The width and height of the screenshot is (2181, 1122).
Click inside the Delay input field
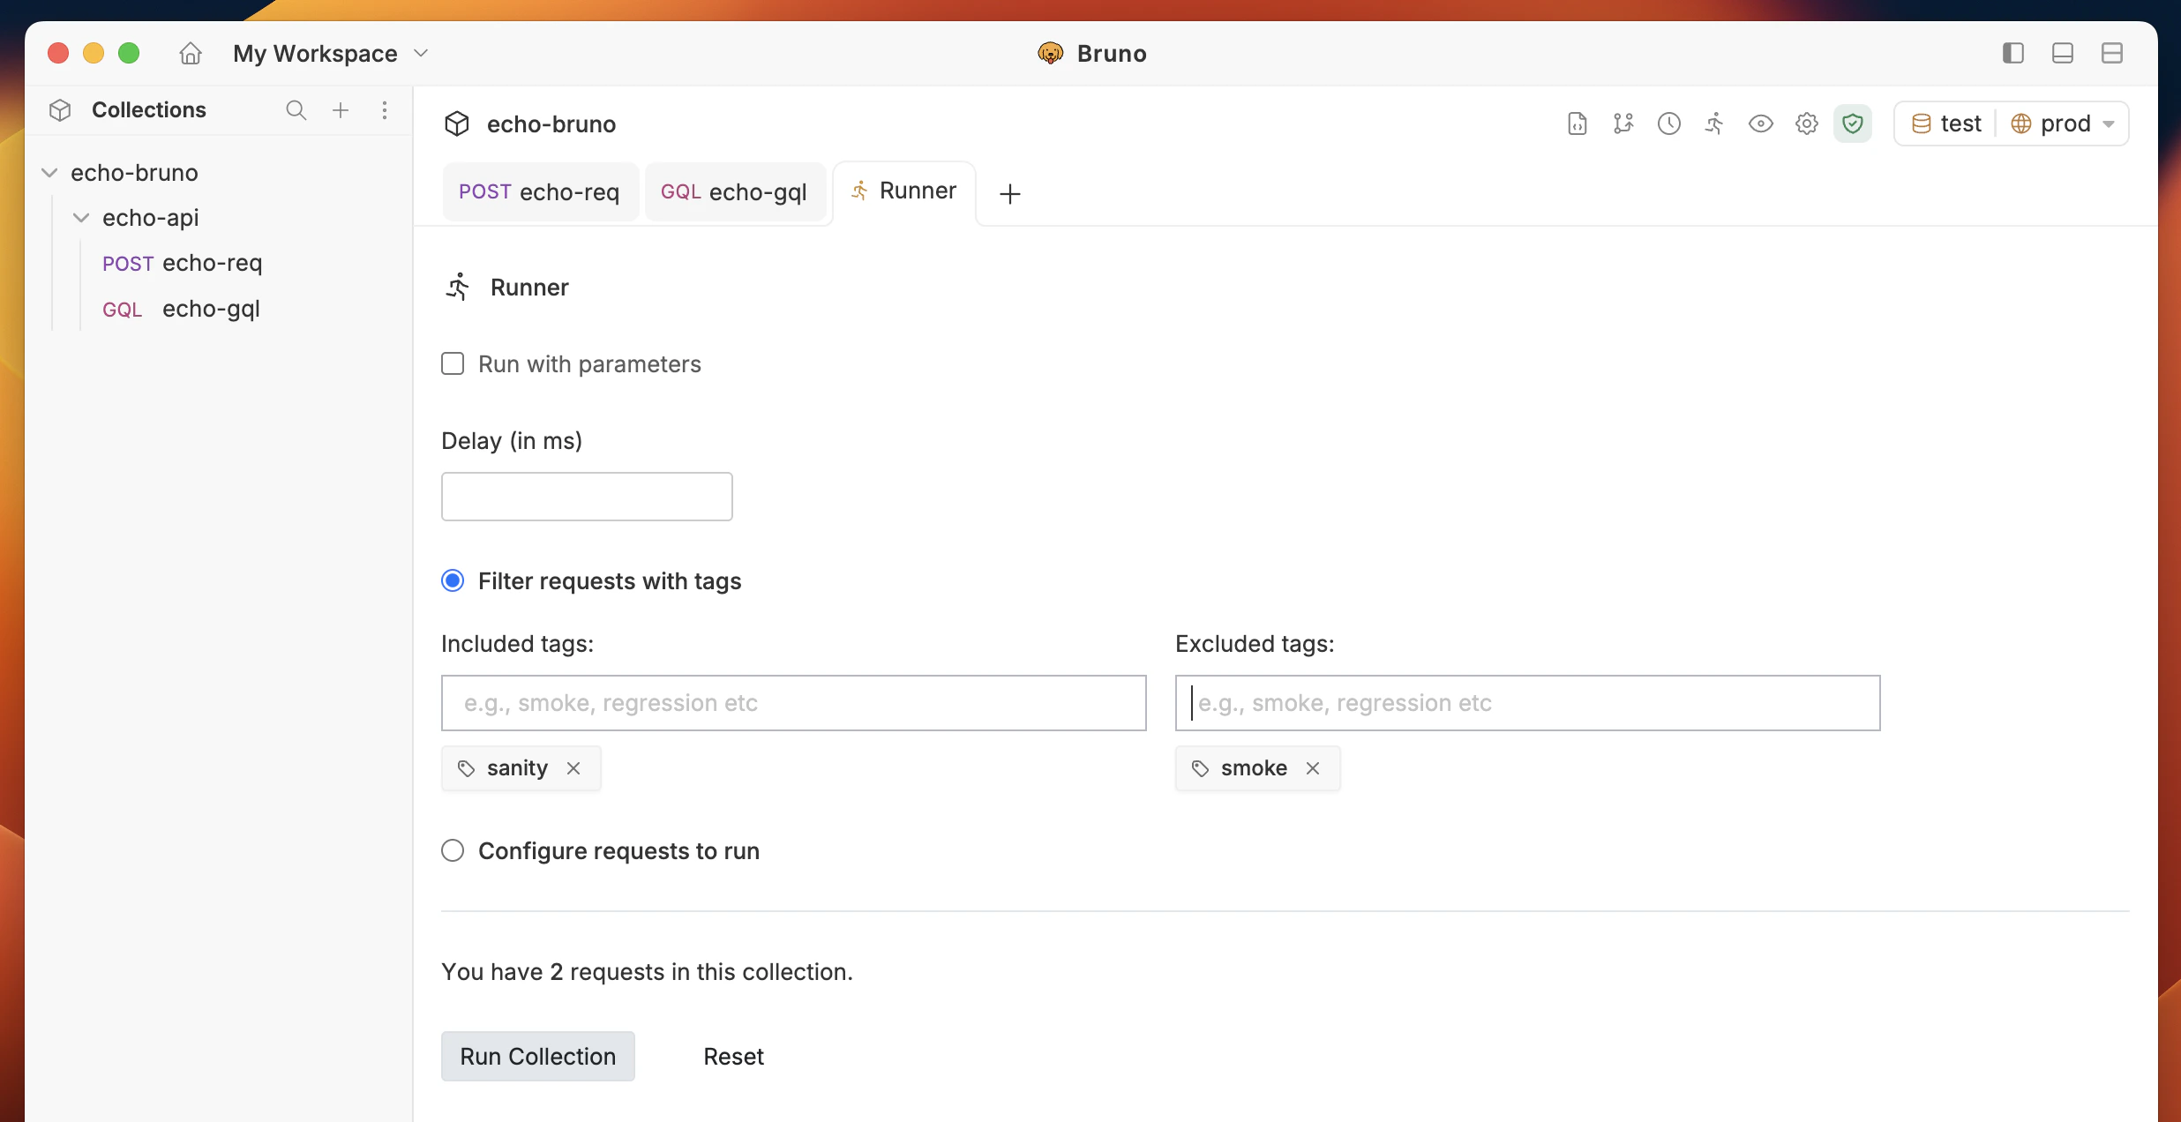587,497
